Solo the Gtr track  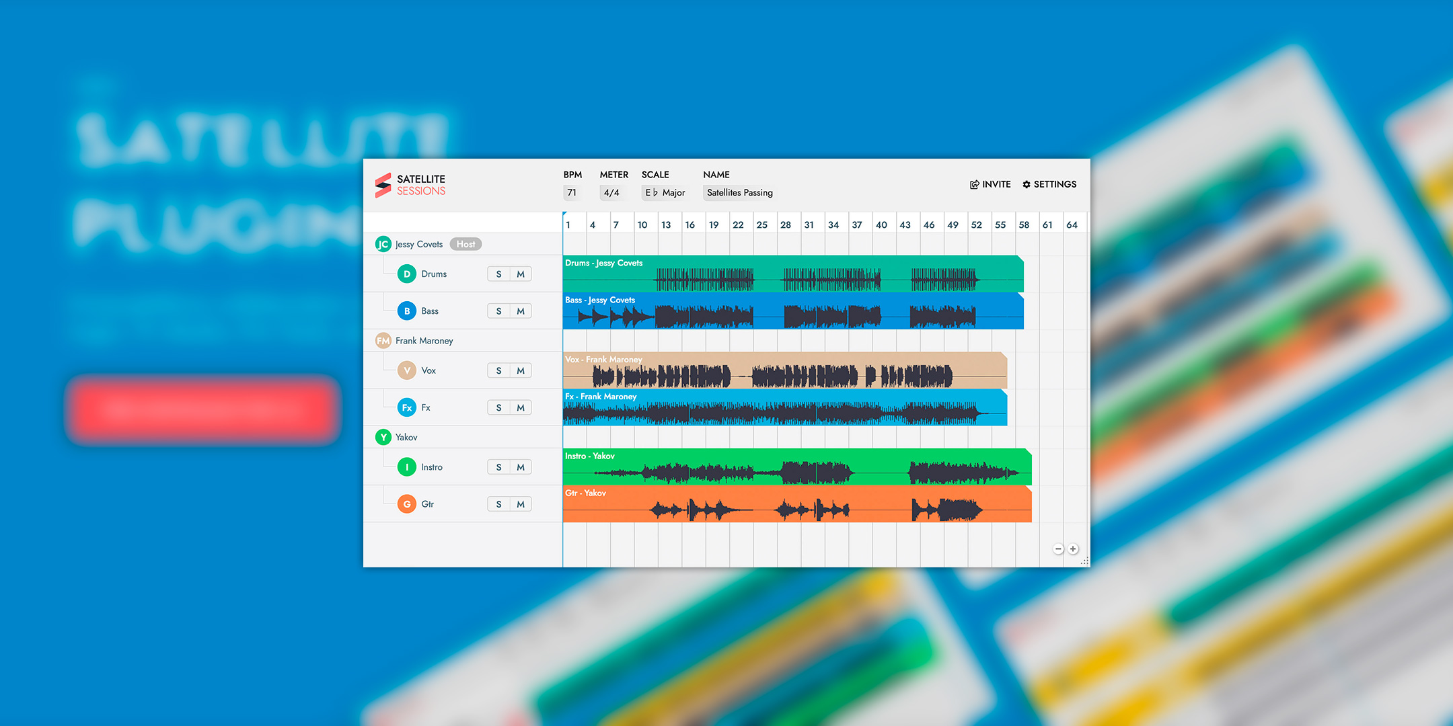click(x=498, y=504)
